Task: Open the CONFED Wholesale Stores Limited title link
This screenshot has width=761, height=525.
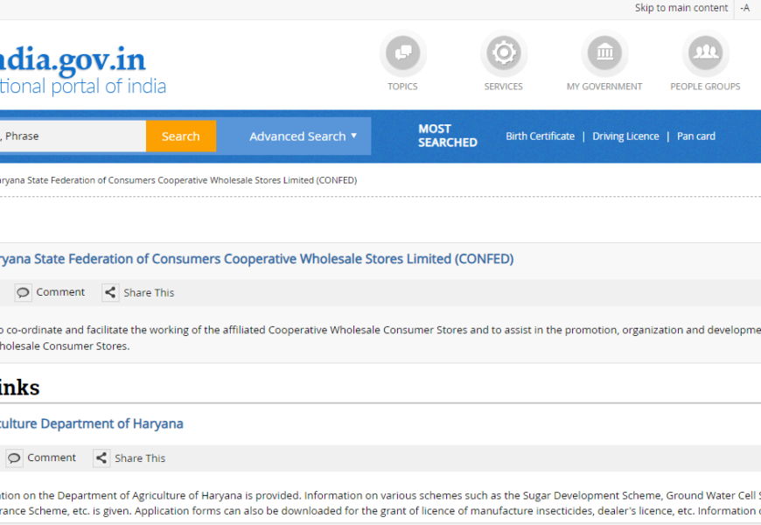Action: tap(254, 259)
